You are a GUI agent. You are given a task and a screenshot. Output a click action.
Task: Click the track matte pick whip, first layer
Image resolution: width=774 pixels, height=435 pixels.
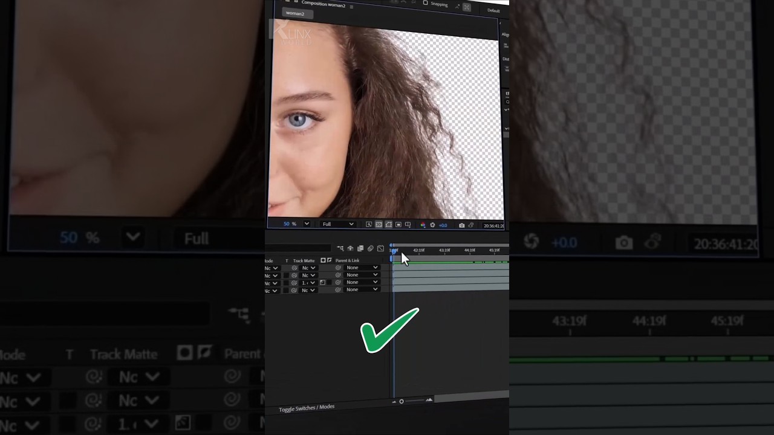tap(294, 268)
